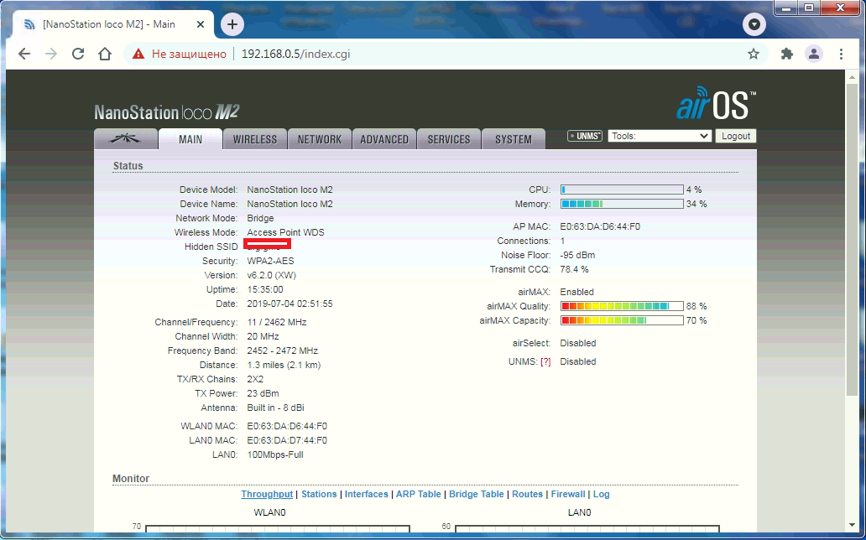This screenshot has height=540, width=866.
Task: Open the NETWORK tab
Action: tap(319, 139)
